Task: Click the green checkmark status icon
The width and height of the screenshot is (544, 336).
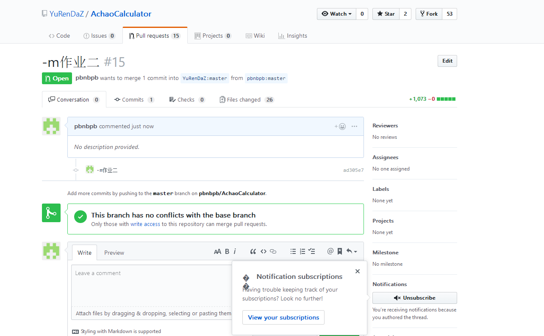Action: (80, 217)
